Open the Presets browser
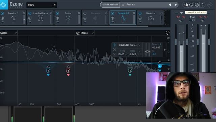 click(x=131, y=4)
